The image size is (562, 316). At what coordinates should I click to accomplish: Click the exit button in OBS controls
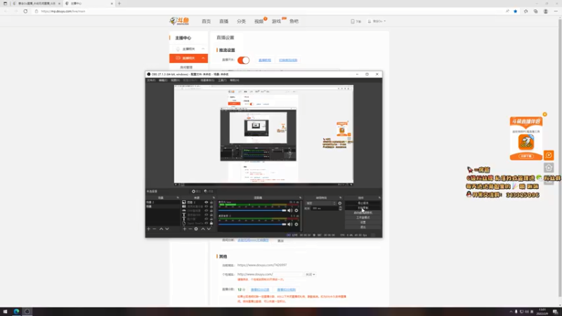[x=362, y=227]
